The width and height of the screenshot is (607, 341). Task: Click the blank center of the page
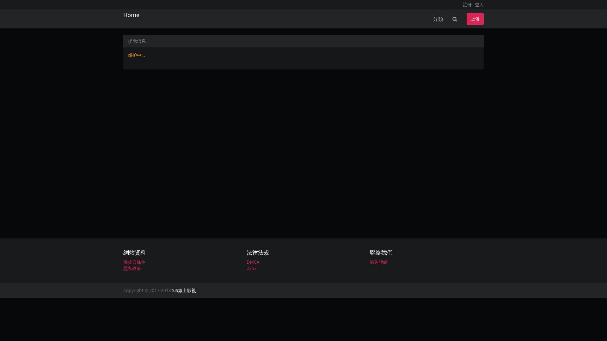(x=303, y=152)
